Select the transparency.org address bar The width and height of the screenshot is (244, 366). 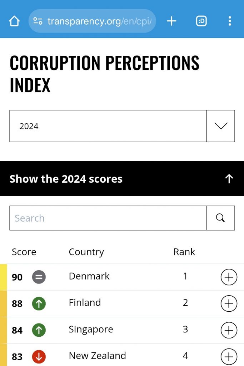pos(92,21)
